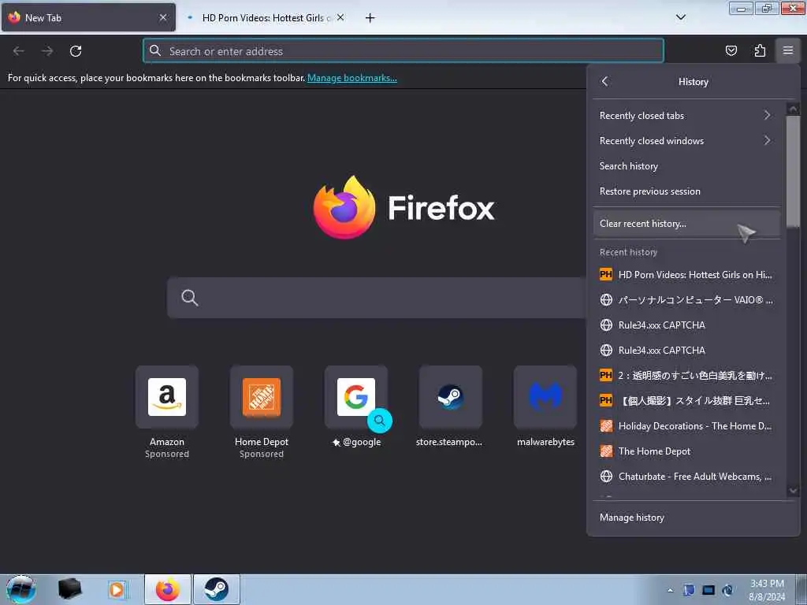The width and height of the screenshot is (807, 605).
Task: Click the Windows Start orb
Action: (20, 589)
